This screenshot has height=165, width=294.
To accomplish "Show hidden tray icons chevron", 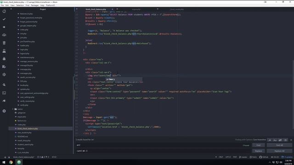I will click(270, 162).
